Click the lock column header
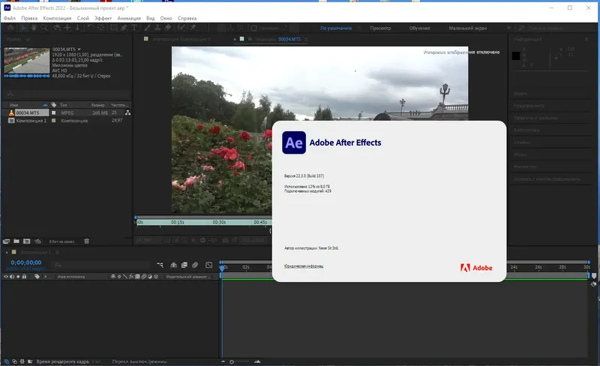 pyautogui.click(x=24, y=277)
